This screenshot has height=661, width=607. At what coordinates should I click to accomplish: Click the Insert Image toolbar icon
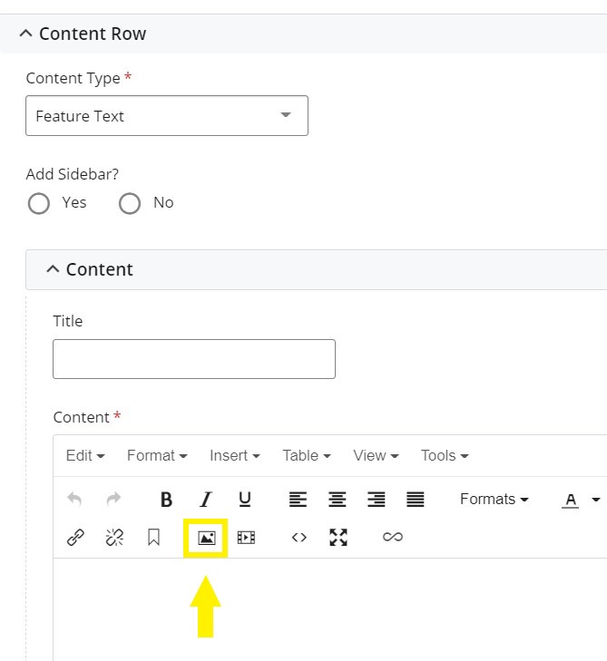(x=206, y=538)
